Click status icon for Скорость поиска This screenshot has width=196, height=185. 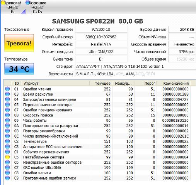coord(7,115)
